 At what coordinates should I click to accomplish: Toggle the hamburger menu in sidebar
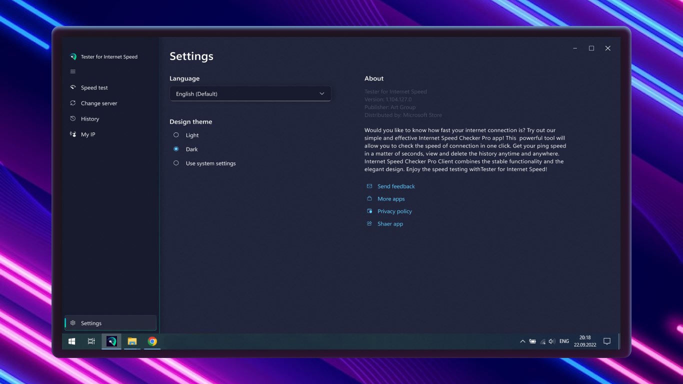[x=73, y=71]
